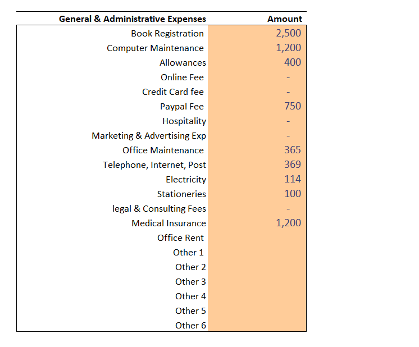The width and height of the screenshot is (419, 347).
Task: Select the Office Maintenance amount 365
Action: click(293, 150)
